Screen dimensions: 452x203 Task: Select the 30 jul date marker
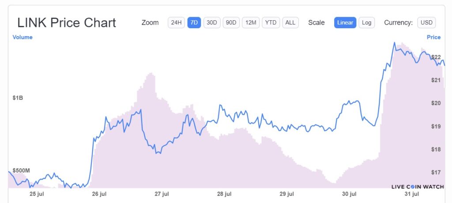(349, 194)
